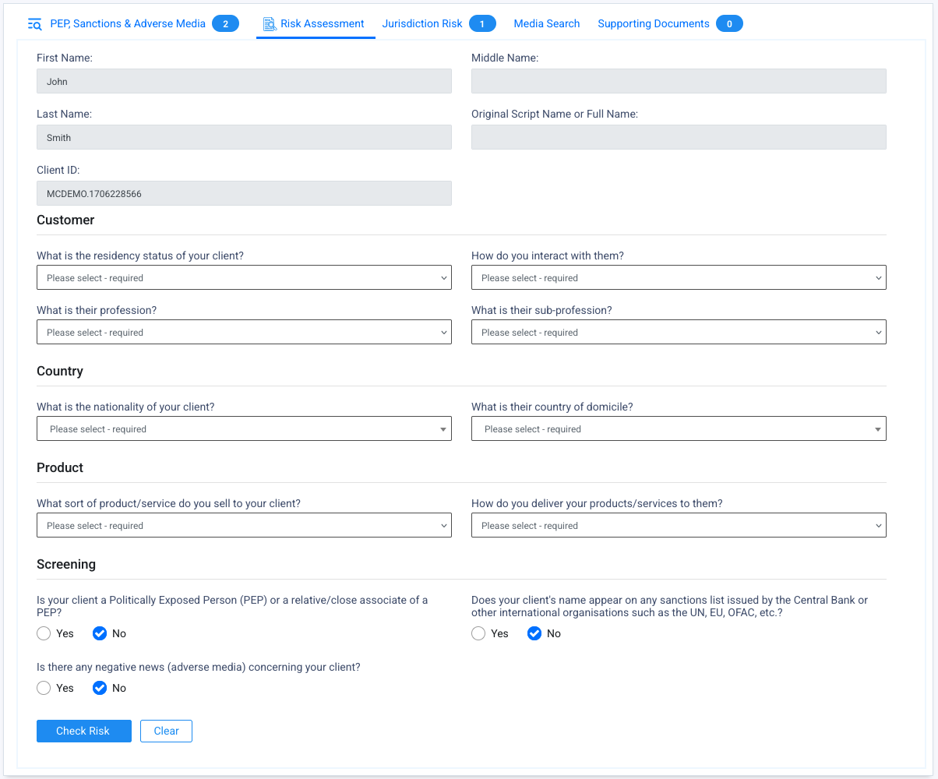Click the 'Last Name:' label

tap(64, 114)
